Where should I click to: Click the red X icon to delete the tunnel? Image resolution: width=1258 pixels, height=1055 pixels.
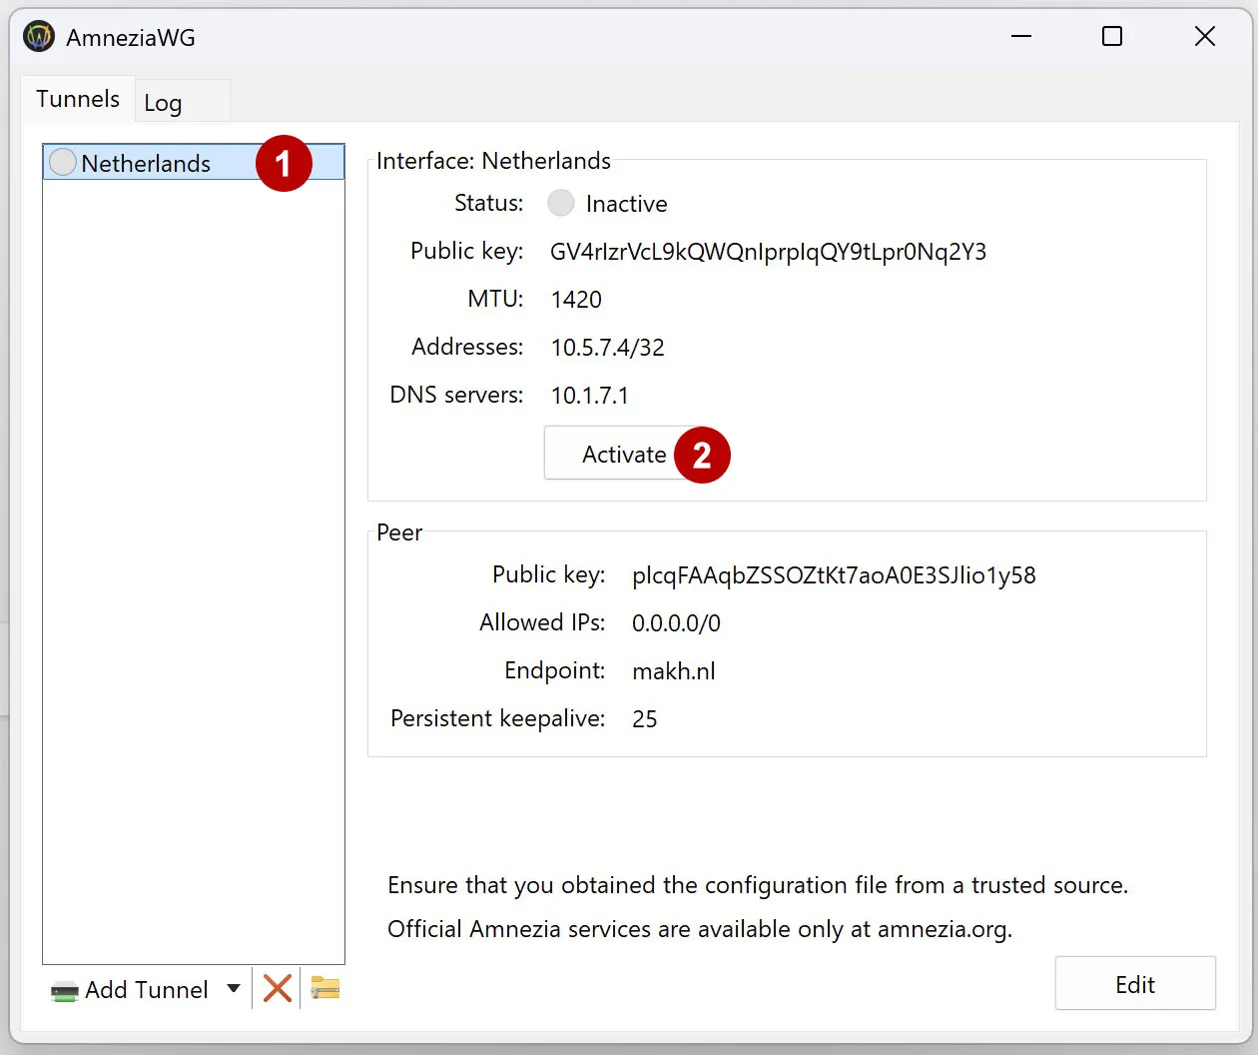[x=277, y=988]
